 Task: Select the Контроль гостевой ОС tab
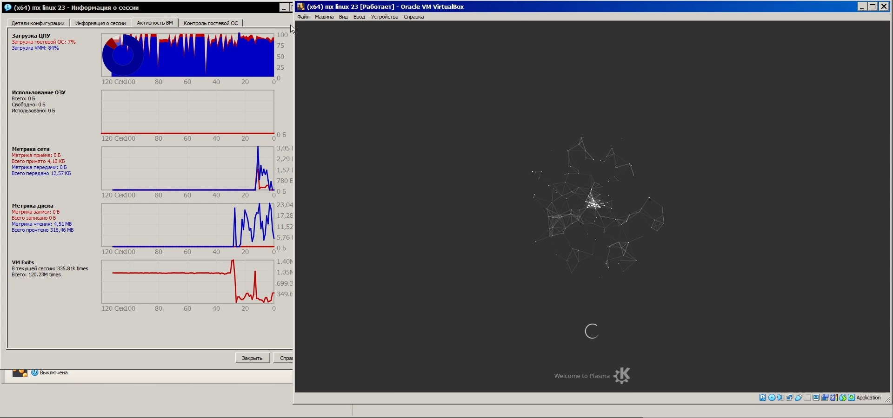pos(210,23)
